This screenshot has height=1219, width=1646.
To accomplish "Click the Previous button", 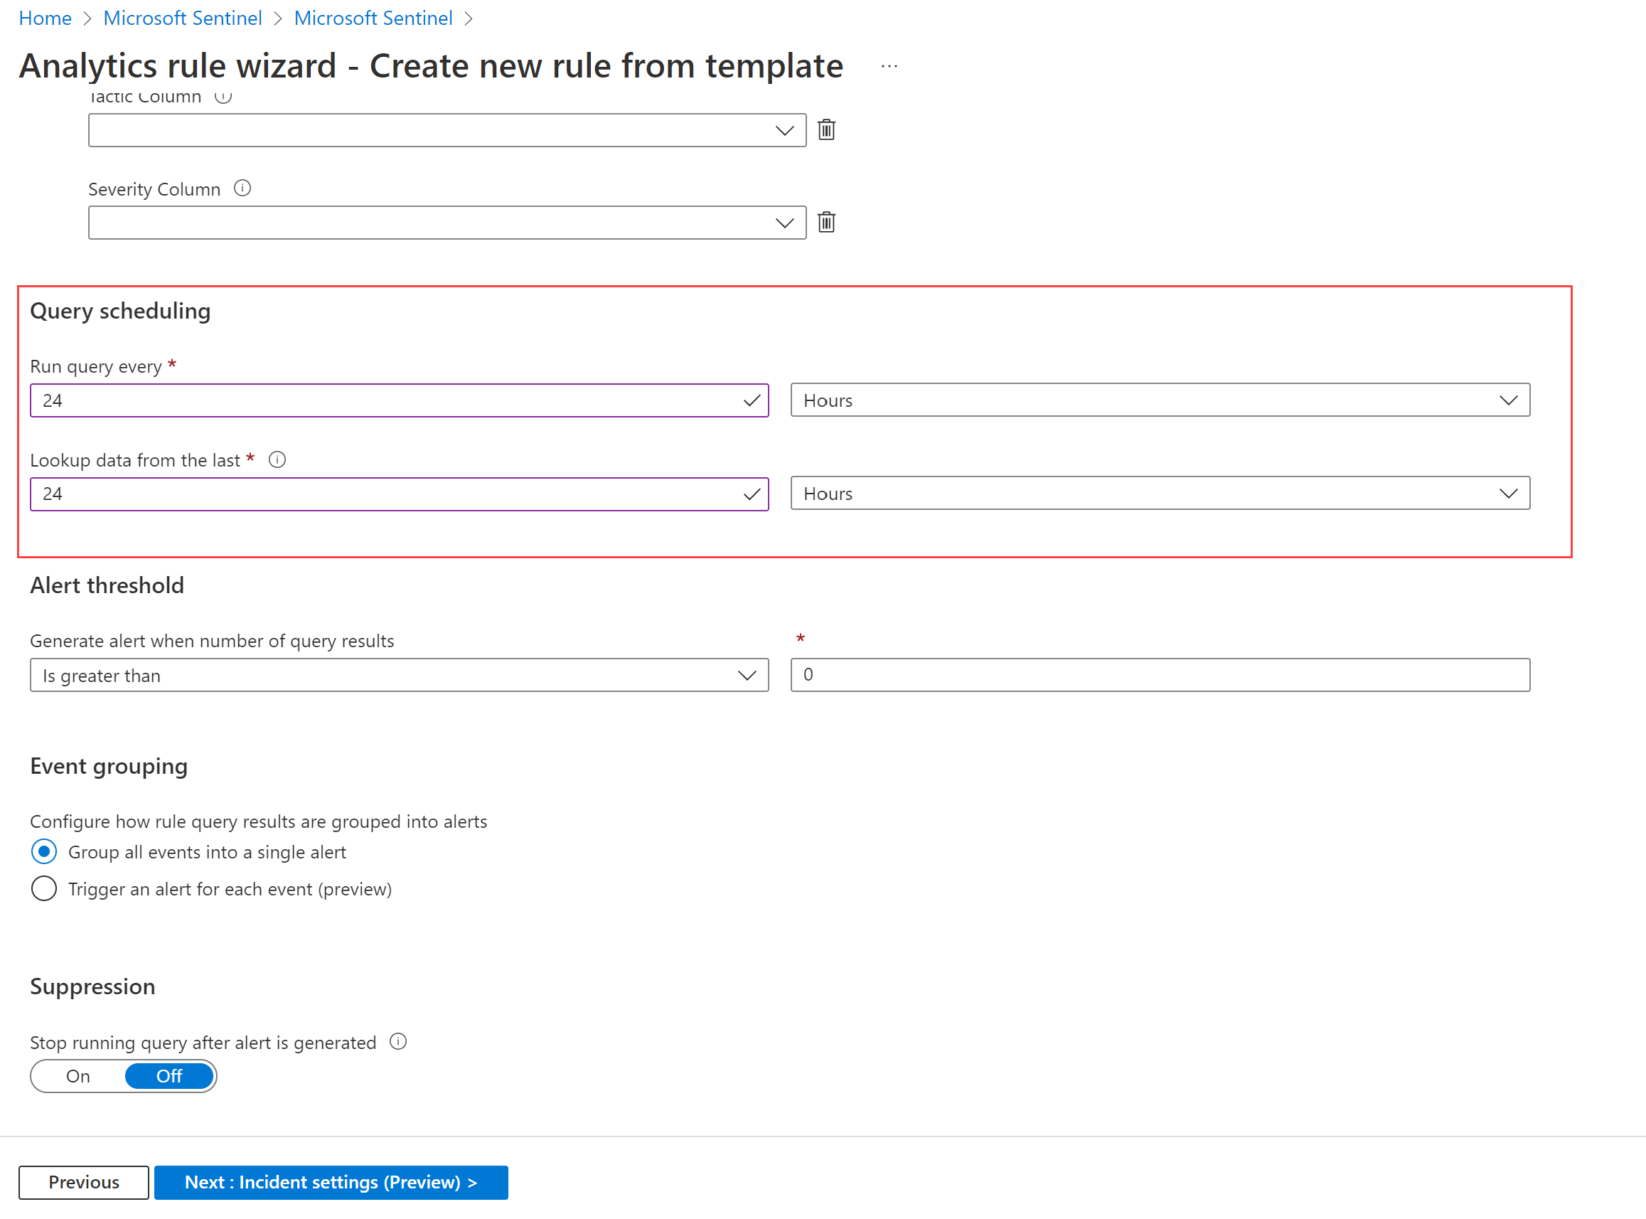I will pos(82,1181).
